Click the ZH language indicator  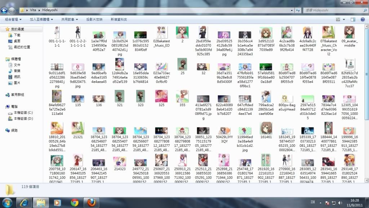click(313, 202)
